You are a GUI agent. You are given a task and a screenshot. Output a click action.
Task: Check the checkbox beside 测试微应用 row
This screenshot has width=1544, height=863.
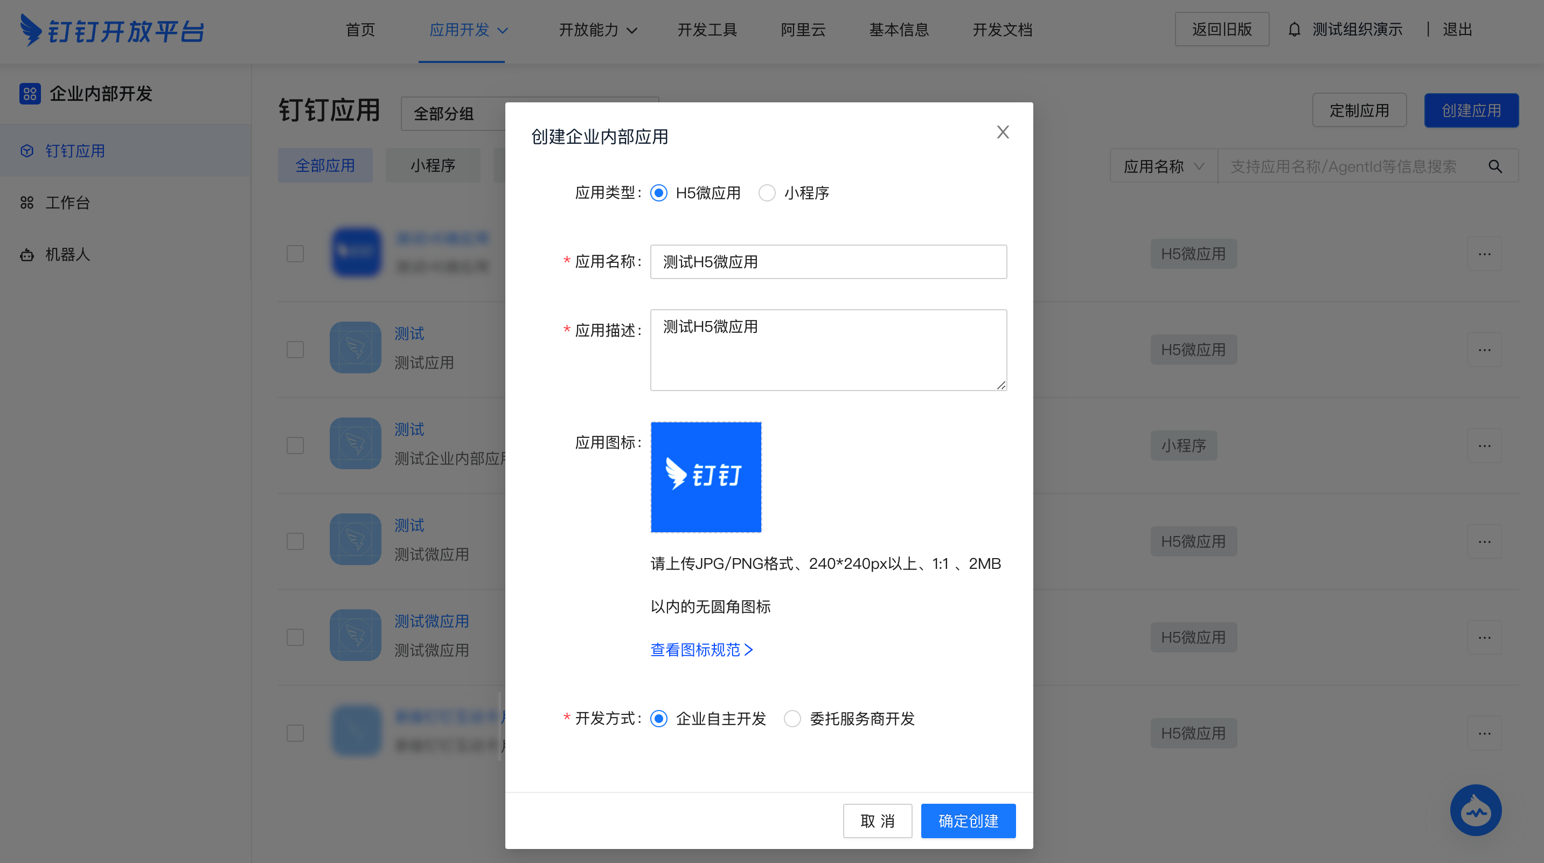(295, 637)
